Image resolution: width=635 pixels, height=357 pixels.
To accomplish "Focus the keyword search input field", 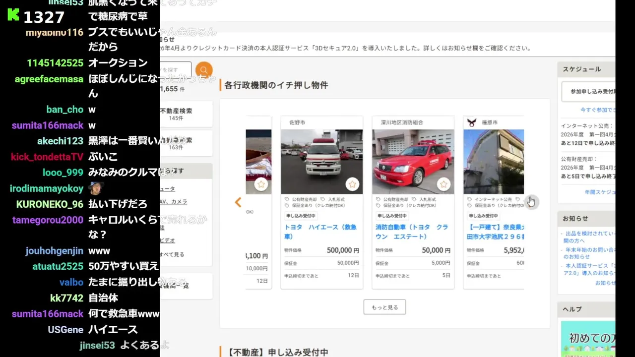I will (176, 70).
